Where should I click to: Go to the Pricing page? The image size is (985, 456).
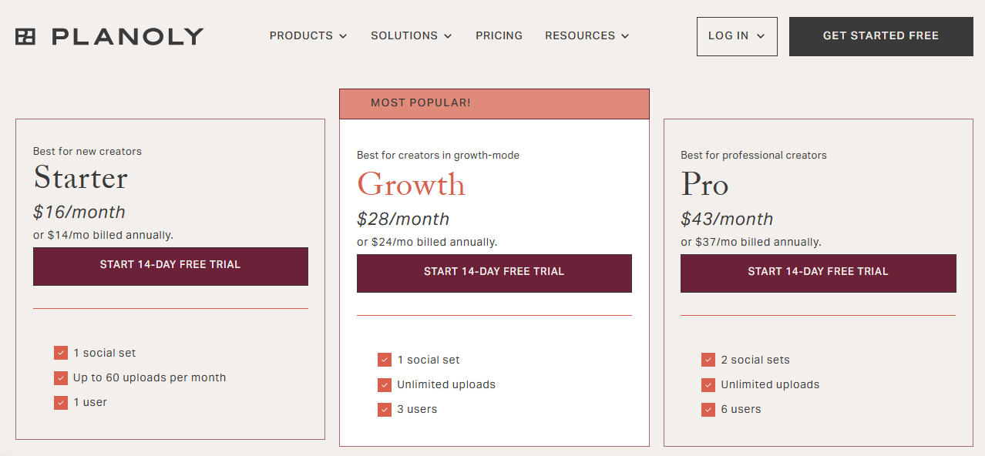[499, 36]
